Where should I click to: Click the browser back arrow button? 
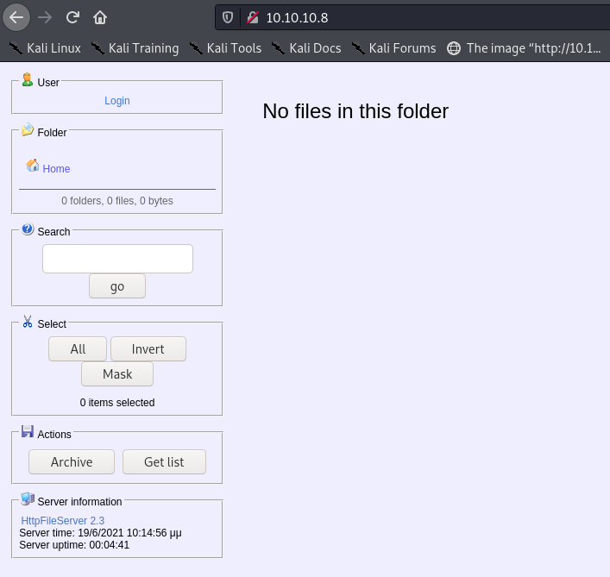[x=16, y=17]
